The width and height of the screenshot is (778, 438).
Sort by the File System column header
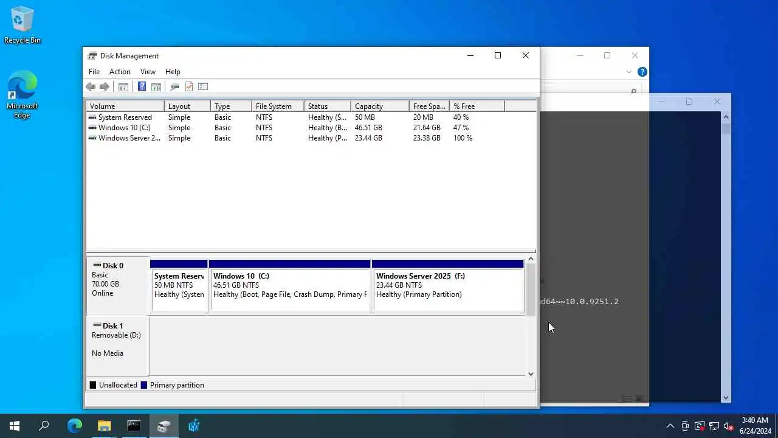[x=278, y=106]
